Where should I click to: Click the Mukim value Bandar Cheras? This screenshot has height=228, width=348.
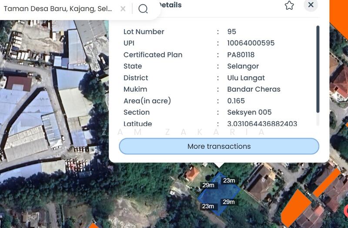254,89
